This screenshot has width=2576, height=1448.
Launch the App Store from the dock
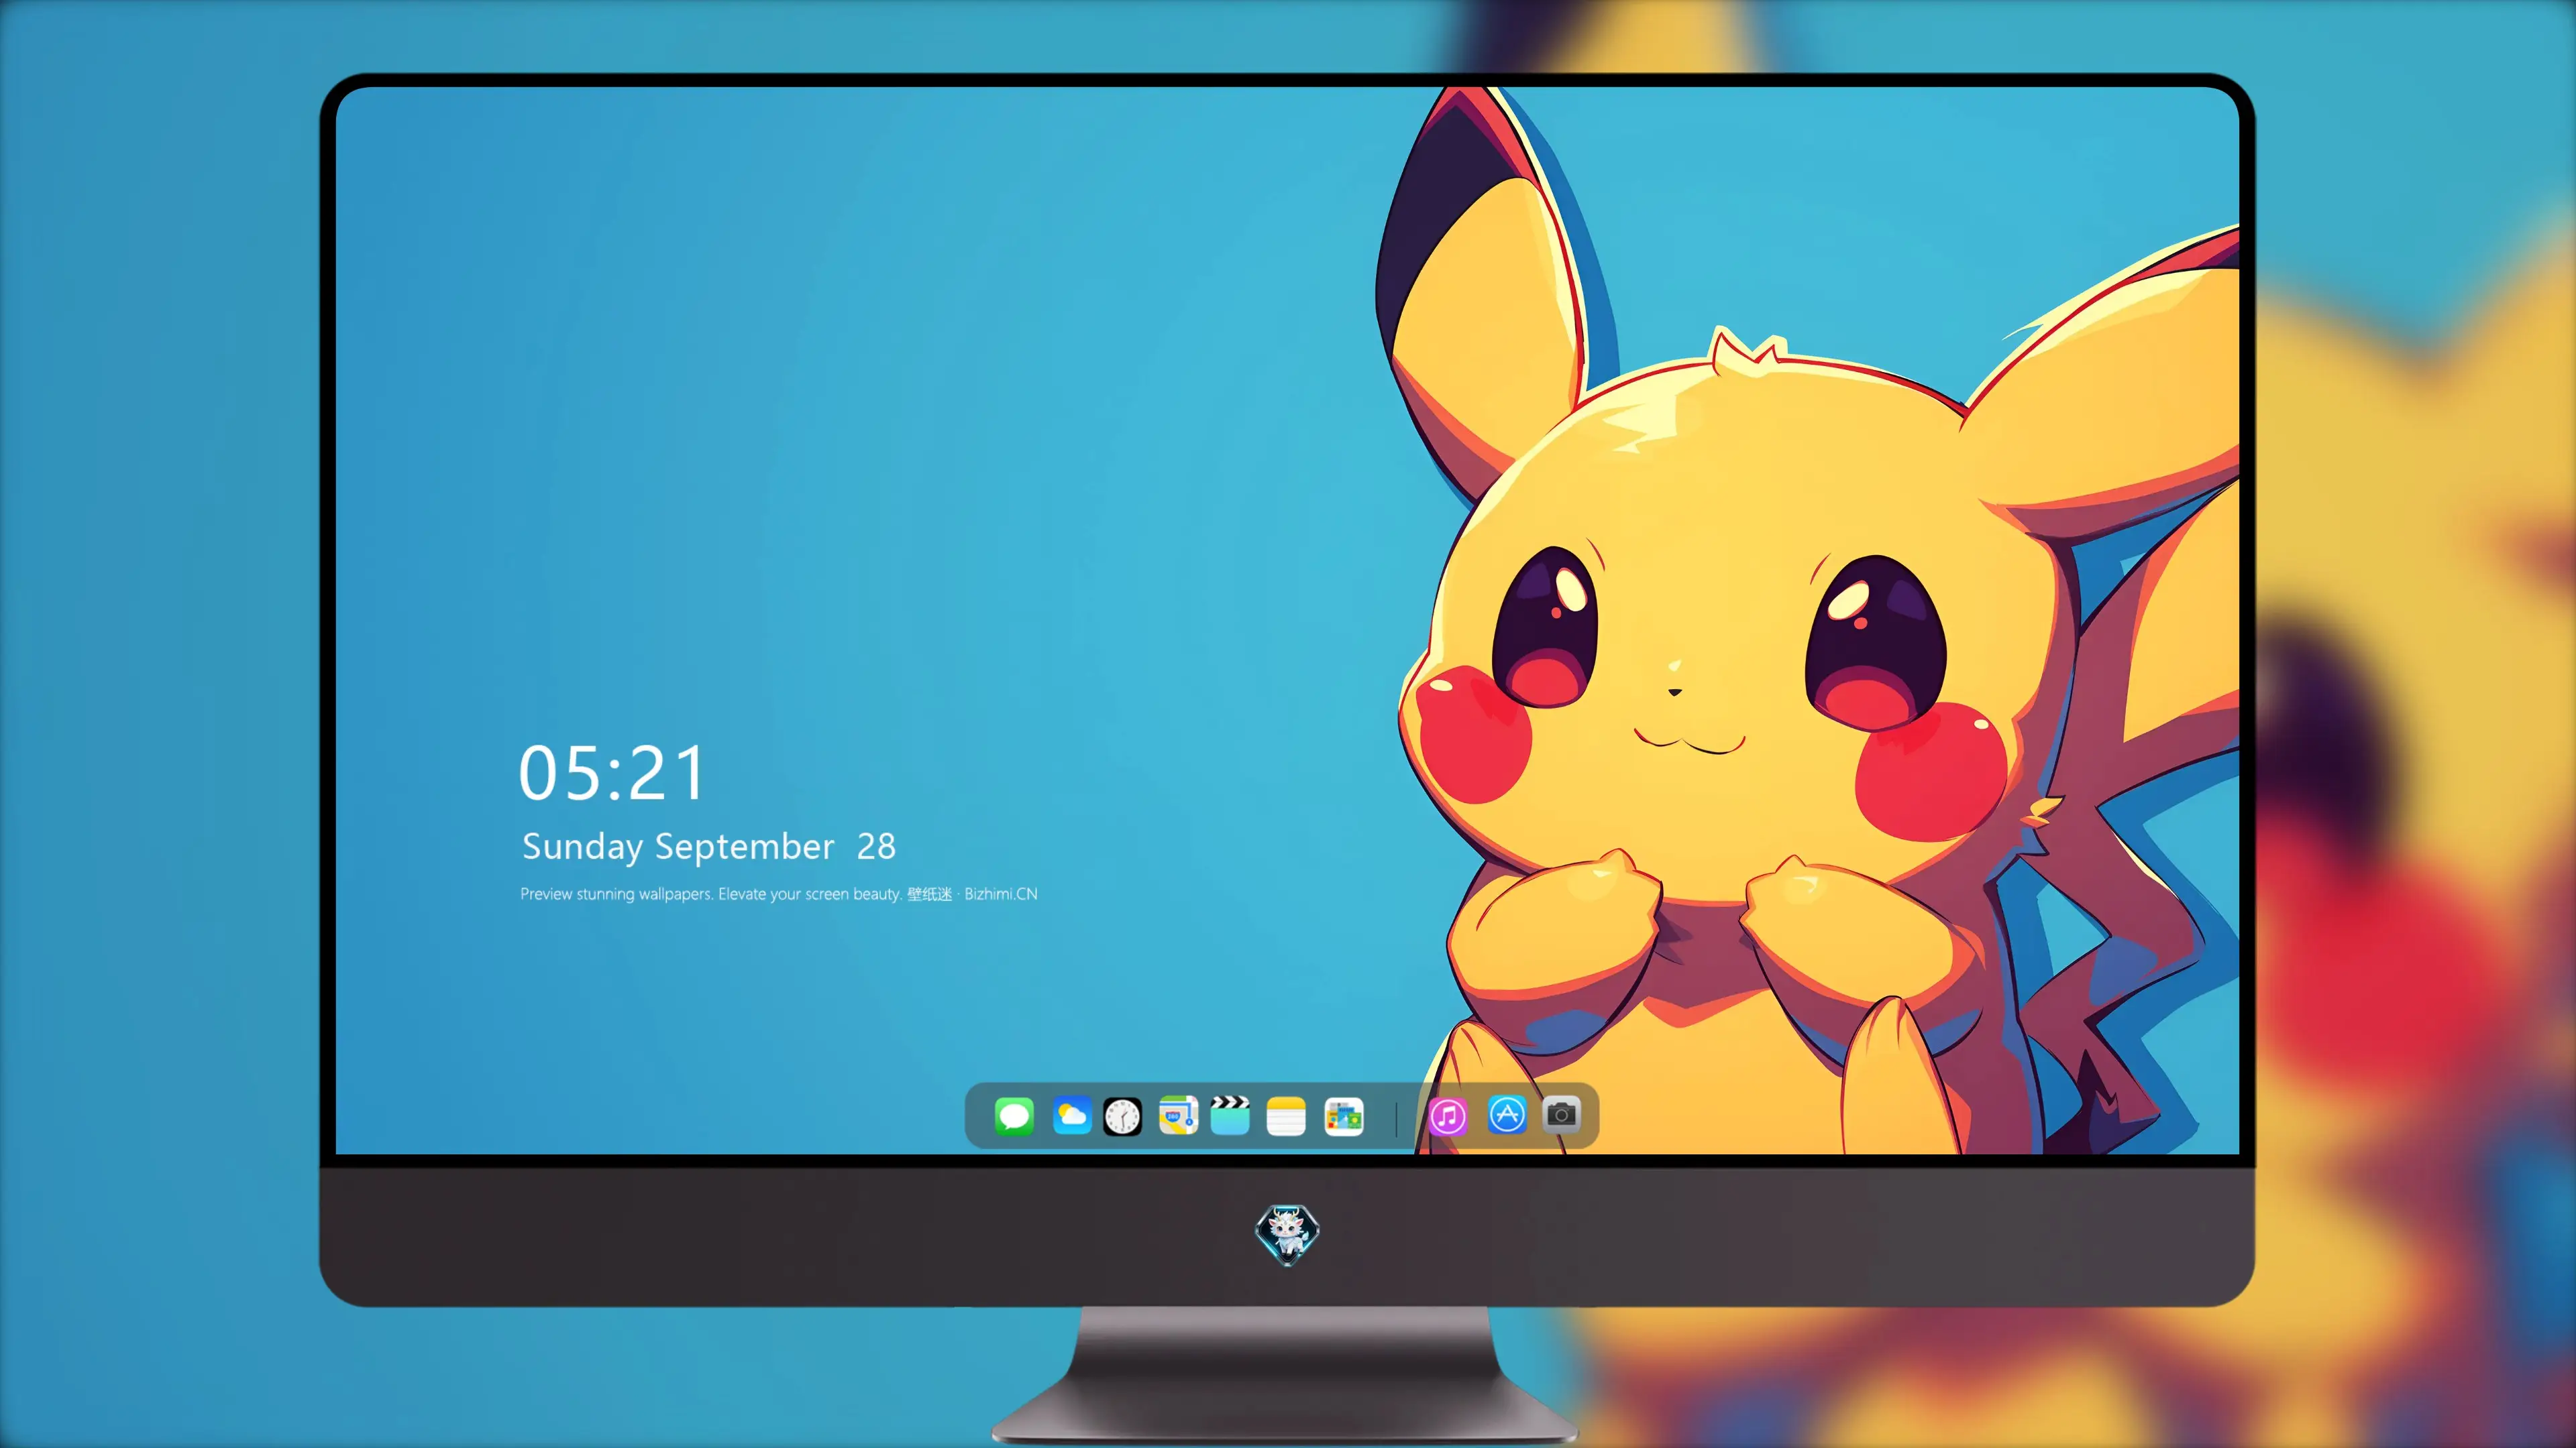[x=1507, y=1114]
